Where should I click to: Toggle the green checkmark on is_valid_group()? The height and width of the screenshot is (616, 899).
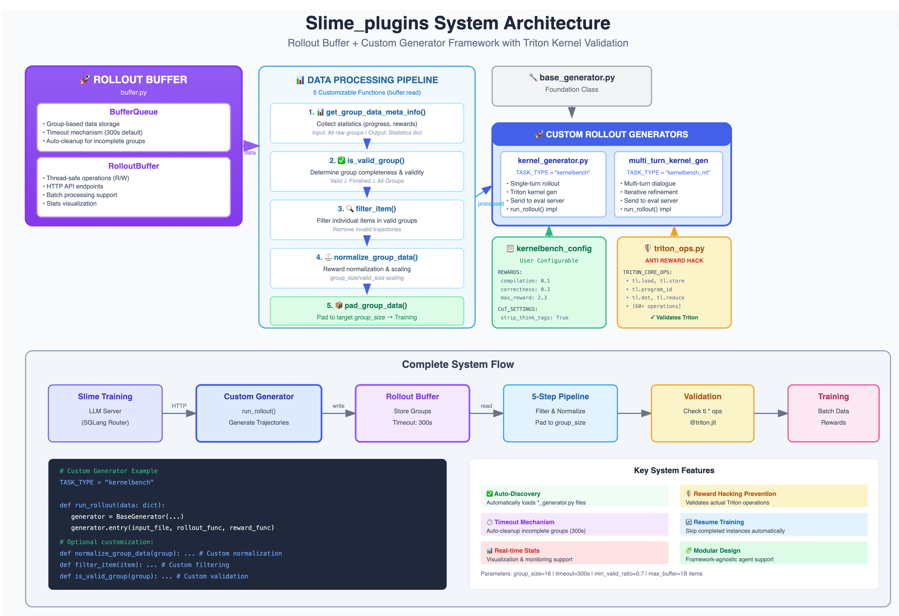(x=342, y=160)
